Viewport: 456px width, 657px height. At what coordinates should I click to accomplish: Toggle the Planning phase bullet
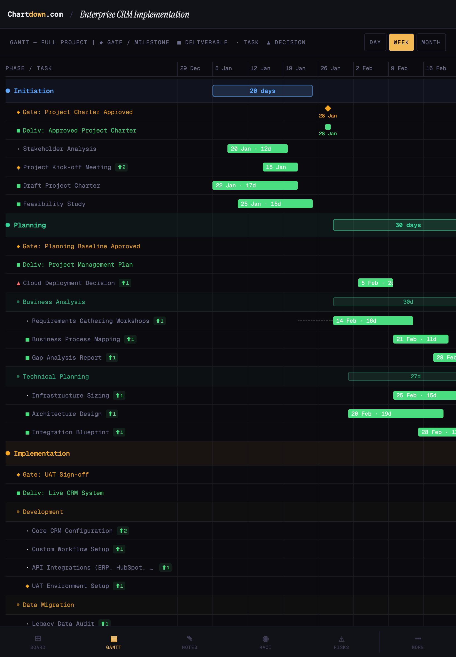pos(8,225)
